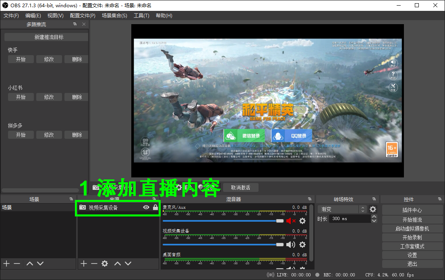Open the 场景集合(S) menu
Viewport: 445px width, 280px height.
[x=114, y=16]
